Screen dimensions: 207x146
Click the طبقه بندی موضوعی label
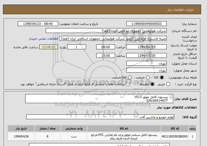(x=183, y=78)
